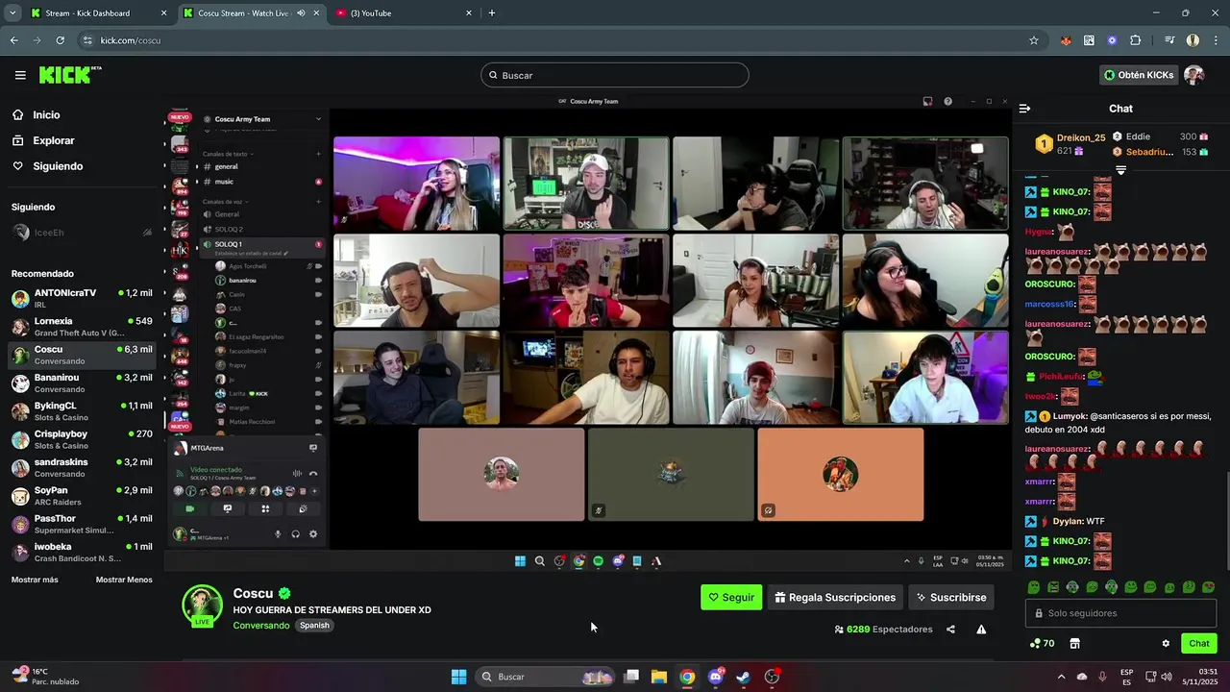
Task: Open recommended channel iwobeka
Action: (82, 552)
